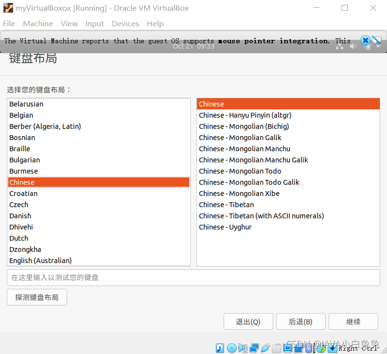Select Chinese - Hanyu Pinyin (altgr) variant
The width and height of the screenshot is (387, 354).
pos(288,115)
